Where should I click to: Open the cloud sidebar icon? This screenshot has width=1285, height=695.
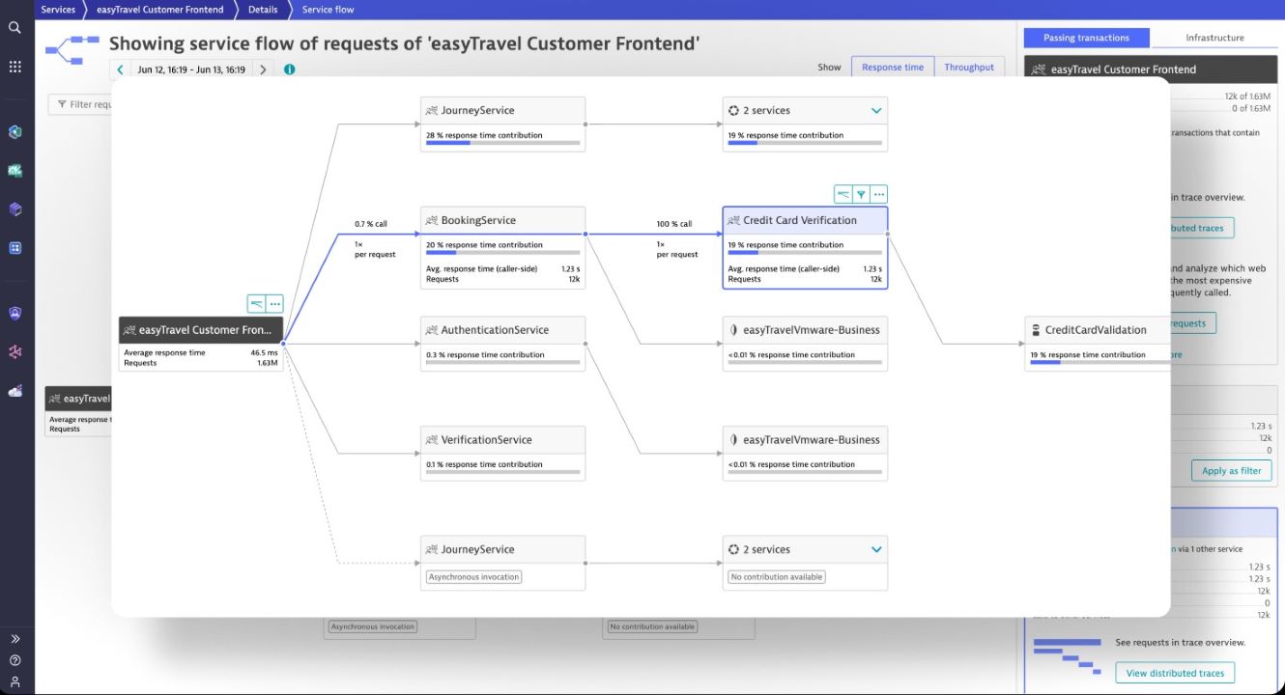14,391
